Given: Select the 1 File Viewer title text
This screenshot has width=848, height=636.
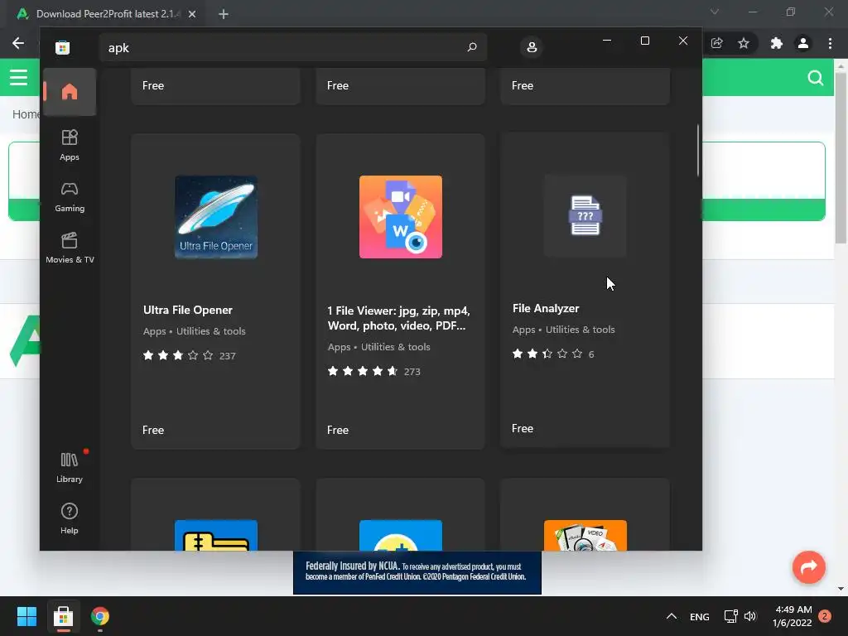Looking at the screenshot, I should point(398,318).
